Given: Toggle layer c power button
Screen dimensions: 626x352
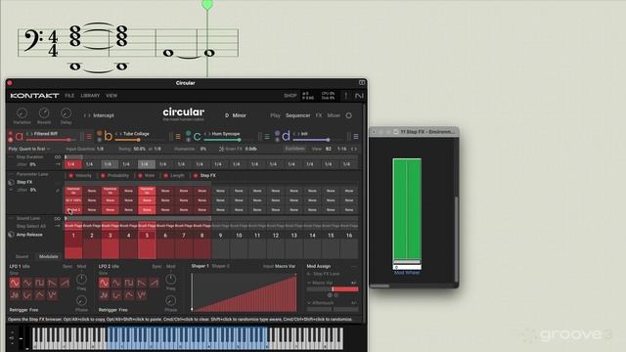Looking at the screenshot, I should (x=189, y=133).
